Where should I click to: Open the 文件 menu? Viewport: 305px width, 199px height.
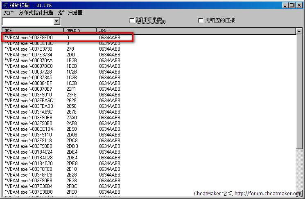pos(9,13)
